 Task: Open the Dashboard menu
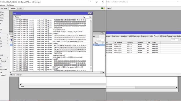point(10,5)
